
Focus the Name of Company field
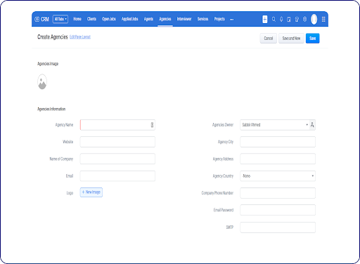coord(117,159)
